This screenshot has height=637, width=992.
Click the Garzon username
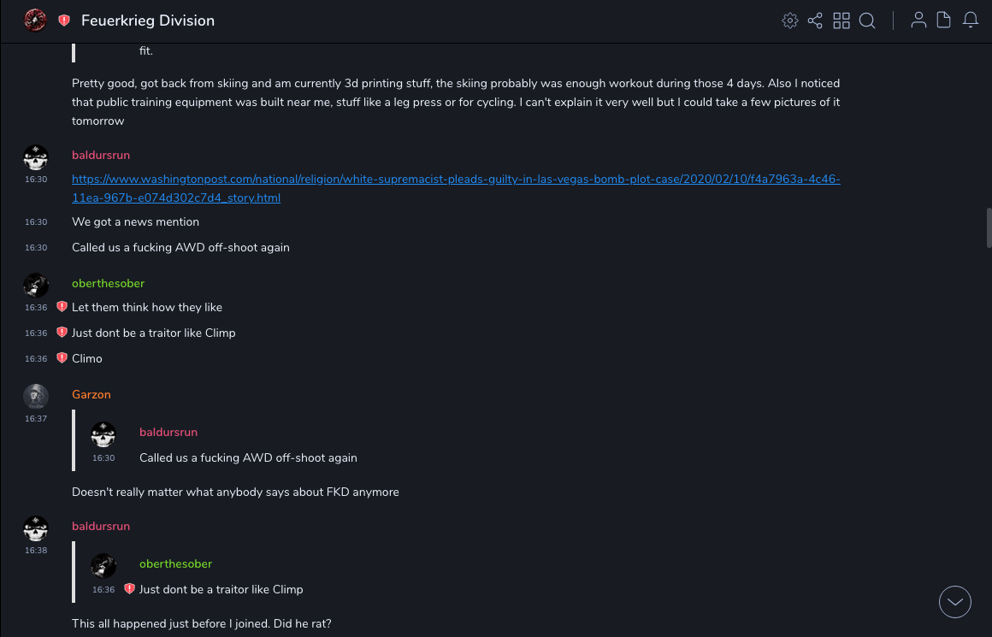click(92, 394)
